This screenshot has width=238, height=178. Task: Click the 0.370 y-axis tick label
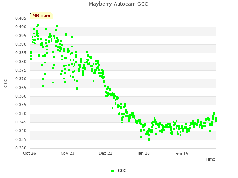tap(21, 79)
